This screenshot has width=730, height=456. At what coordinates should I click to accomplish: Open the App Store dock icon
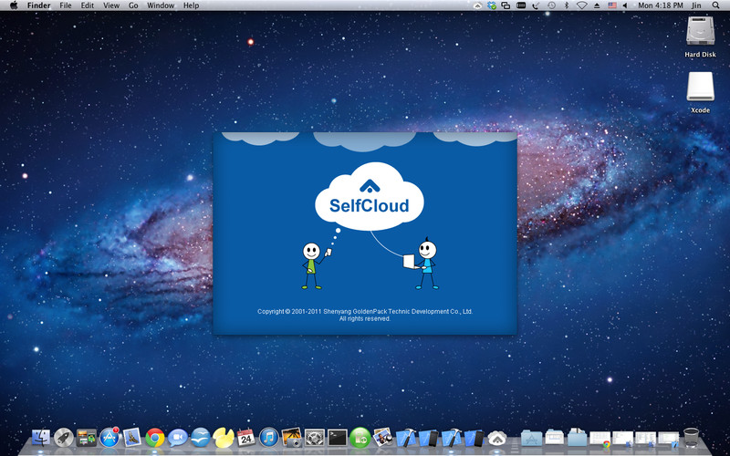tap(109, 438)
